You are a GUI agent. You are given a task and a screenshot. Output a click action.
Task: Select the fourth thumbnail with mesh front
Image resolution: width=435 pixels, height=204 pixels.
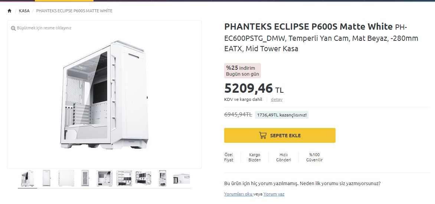(x=85, y=178)
